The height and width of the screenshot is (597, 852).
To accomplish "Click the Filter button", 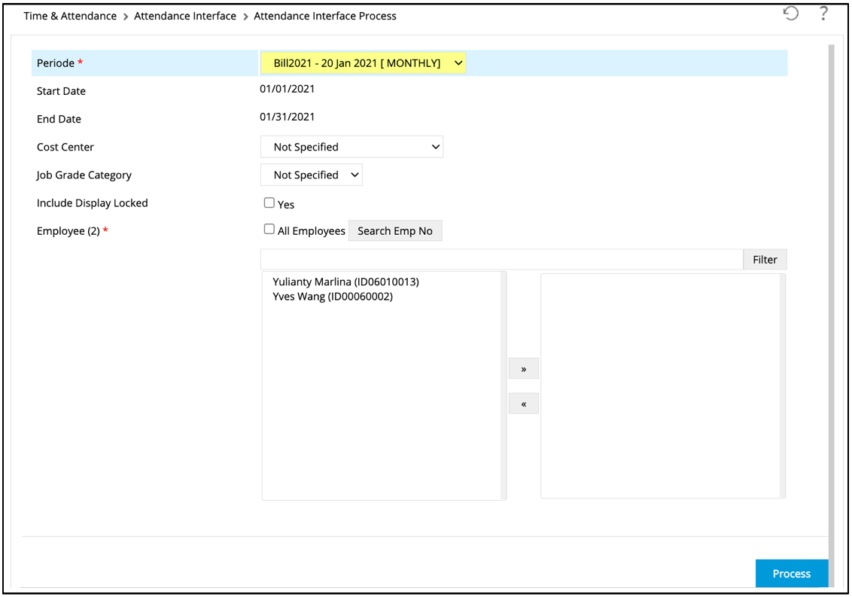I will click(x=765, y=260).
